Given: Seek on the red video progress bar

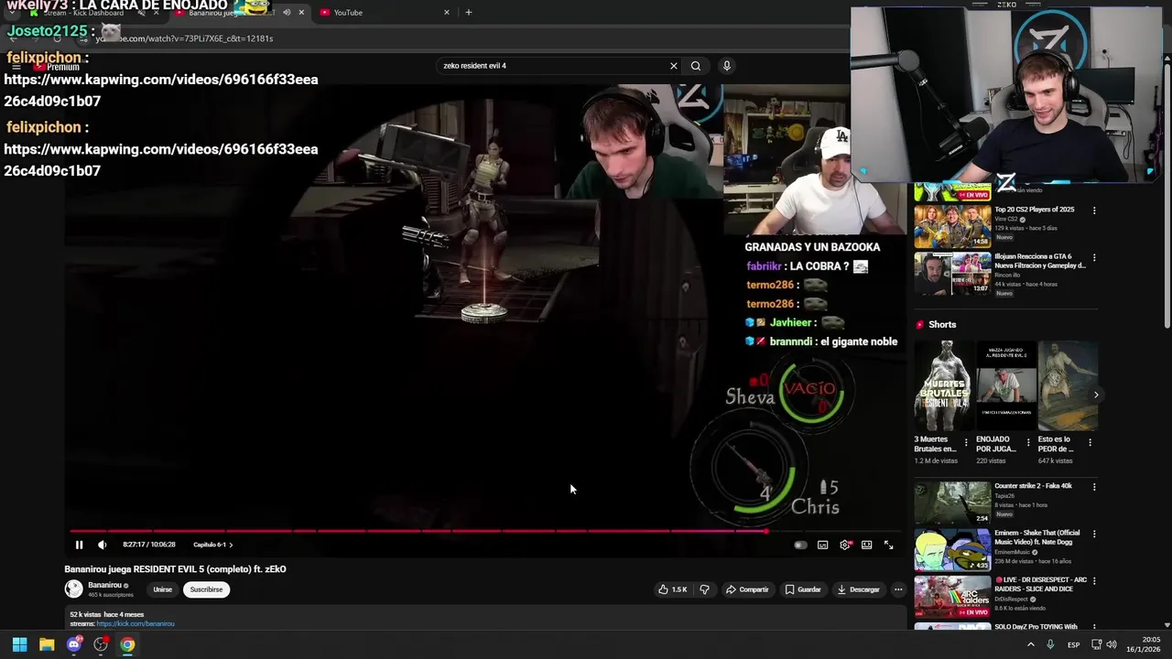Looking at the screenshot, I should pos(485,530).
